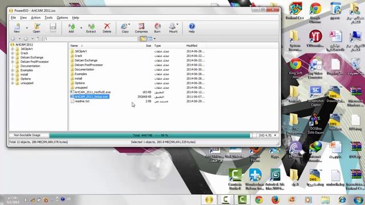Image resolution: width=365 pixels, height=205 pixels.
Task: Click the list view mode icon
Action: (150, 39)
